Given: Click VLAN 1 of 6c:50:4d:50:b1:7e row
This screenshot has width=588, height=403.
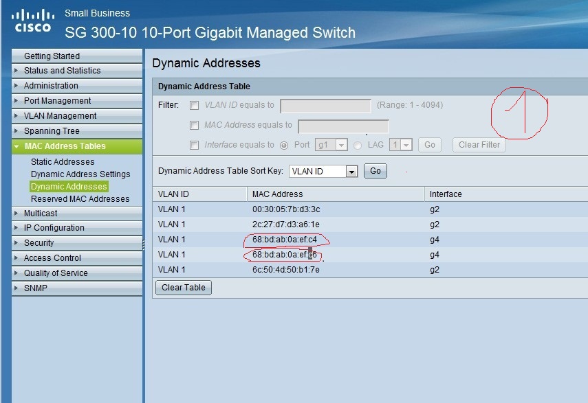Looking at the screenshot, I should pos(171,270).
